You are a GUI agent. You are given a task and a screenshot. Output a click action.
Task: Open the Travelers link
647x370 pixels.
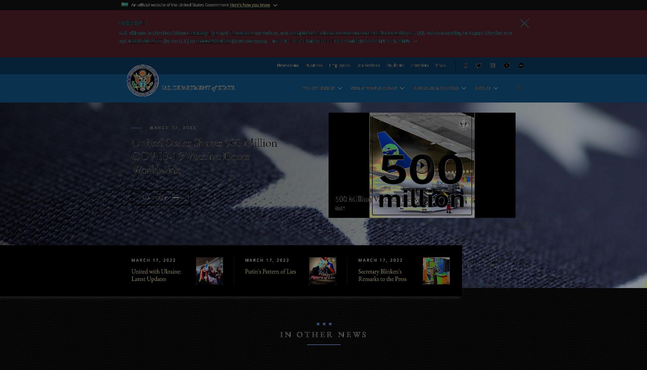coord(420,65)
